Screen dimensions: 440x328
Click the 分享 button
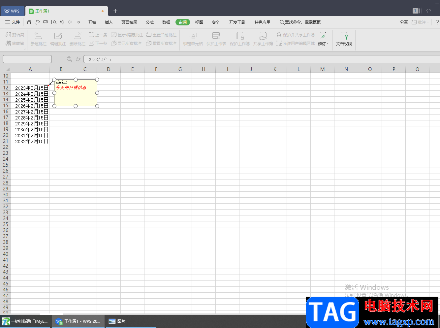(x=404, y=22)
